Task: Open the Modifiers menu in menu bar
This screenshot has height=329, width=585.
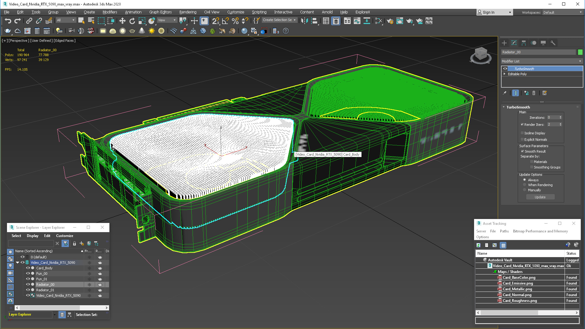Action: 109,12
